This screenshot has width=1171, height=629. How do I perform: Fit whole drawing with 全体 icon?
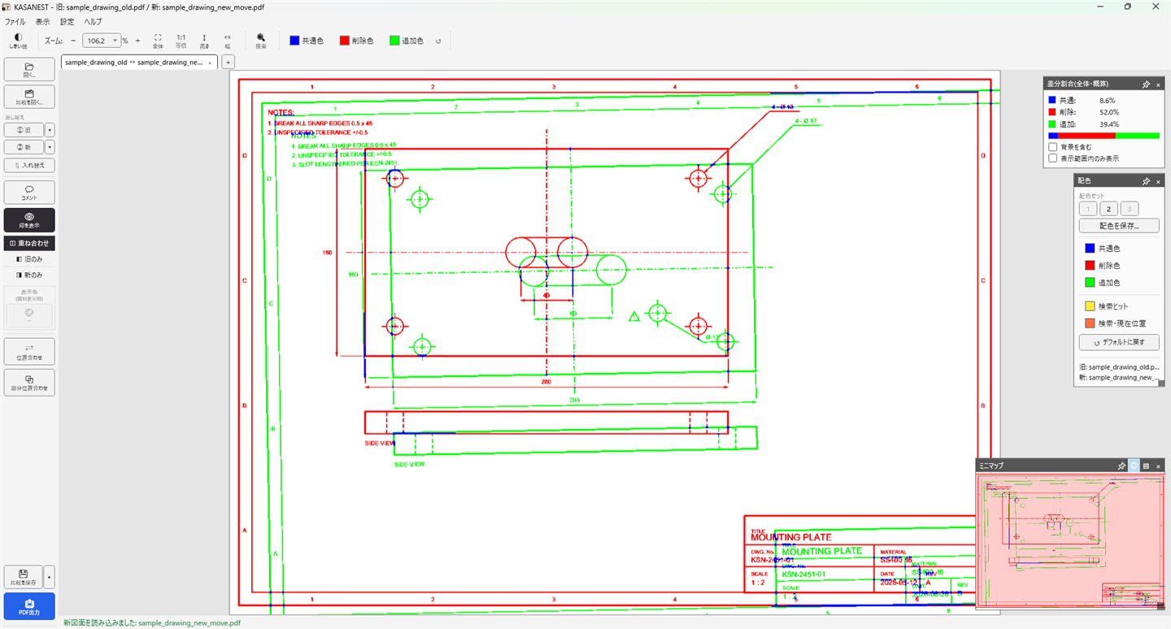coord(158,41)
